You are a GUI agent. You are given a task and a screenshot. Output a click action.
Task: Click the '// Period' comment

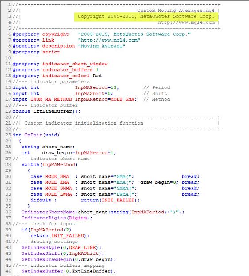pyautogui.click(x=157, y=88)
